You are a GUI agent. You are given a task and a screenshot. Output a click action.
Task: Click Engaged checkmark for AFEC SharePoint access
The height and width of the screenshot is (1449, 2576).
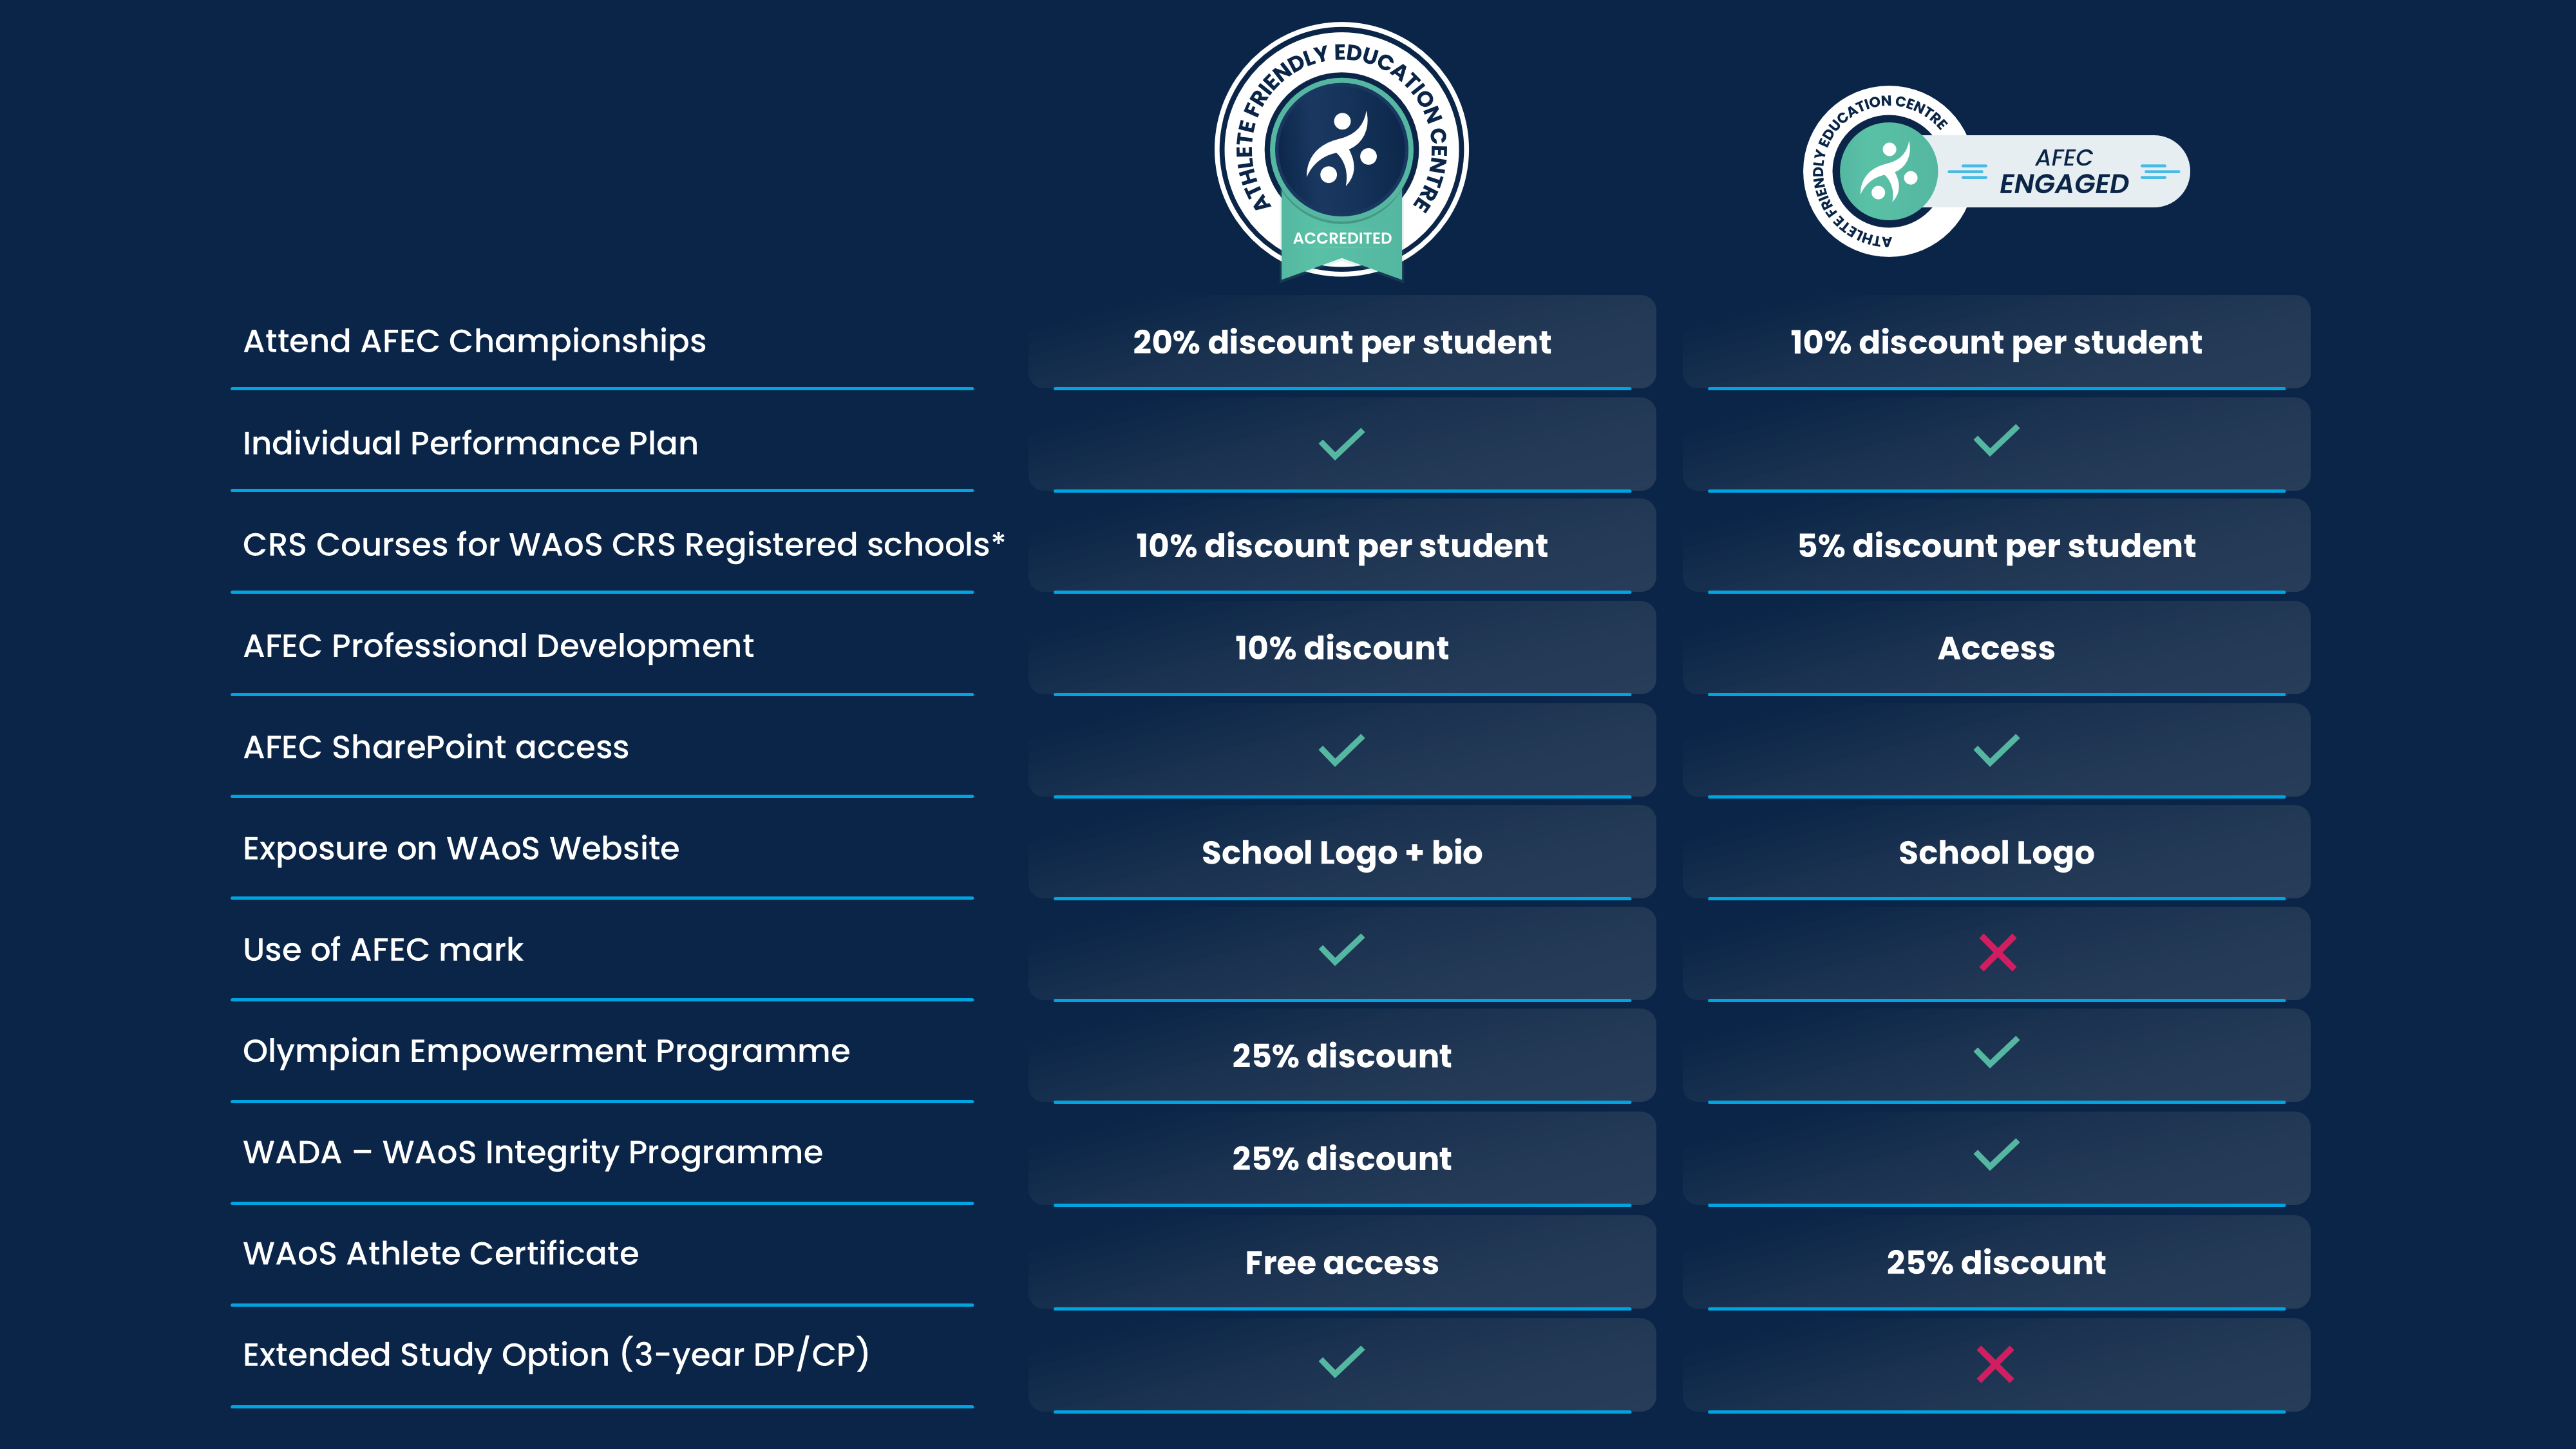[1996, 750]
